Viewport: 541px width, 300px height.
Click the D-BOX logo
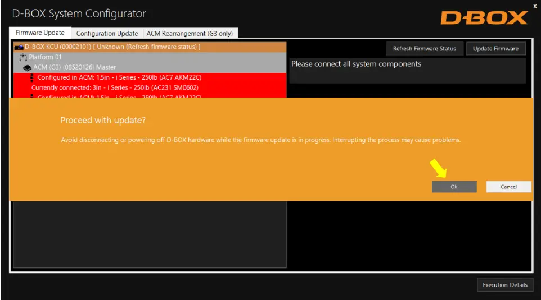[x=484, y=17]
